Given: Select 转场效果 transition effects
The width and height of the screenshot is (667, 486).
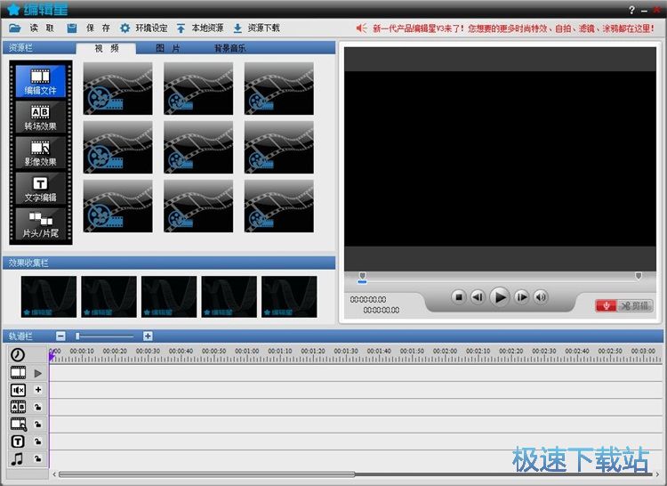Looking at the screenshot, I should pos(40,117).
